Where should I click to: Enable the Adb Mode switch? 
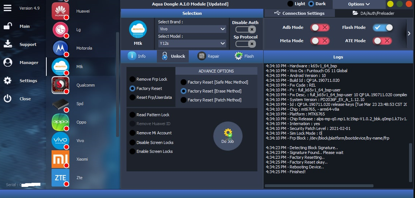click(x=320, y=27)
